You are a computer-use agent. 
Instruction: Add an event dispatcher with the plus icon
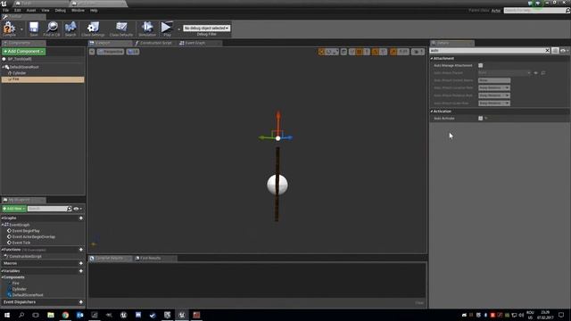(81, 302)
